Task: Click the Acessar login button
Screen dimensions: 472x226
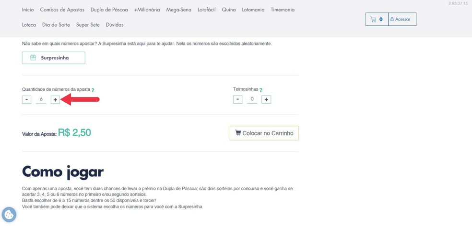Action: point(403,19)
